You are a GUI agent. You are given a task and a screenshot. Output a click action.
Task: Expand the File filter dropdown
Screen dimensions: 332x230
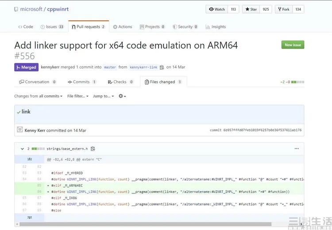coord(77,96)
